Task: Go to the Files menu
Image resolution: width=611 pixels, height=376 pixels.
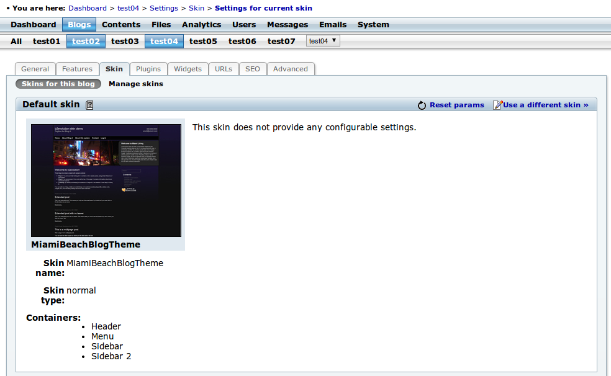Action: 161,25
